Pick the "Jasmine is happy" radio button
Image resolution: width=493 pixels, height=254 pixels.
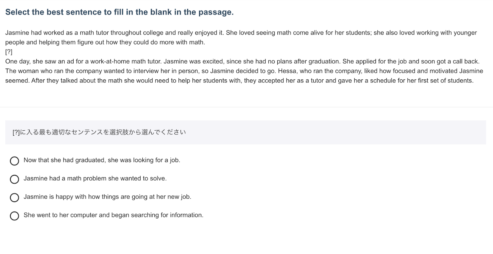pyautogui.click(x=14, y=197)
